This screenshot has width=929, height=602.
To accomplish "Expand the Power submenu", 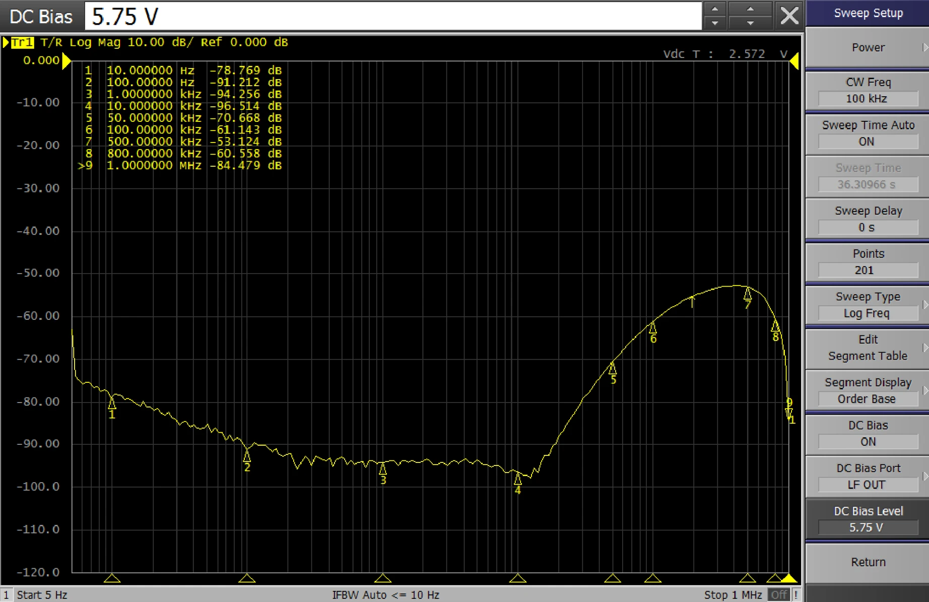I will 867,47.
